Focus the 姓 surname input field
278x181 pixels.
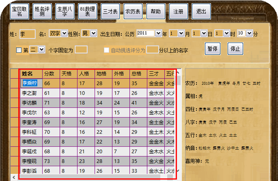[x=27, y=34]
